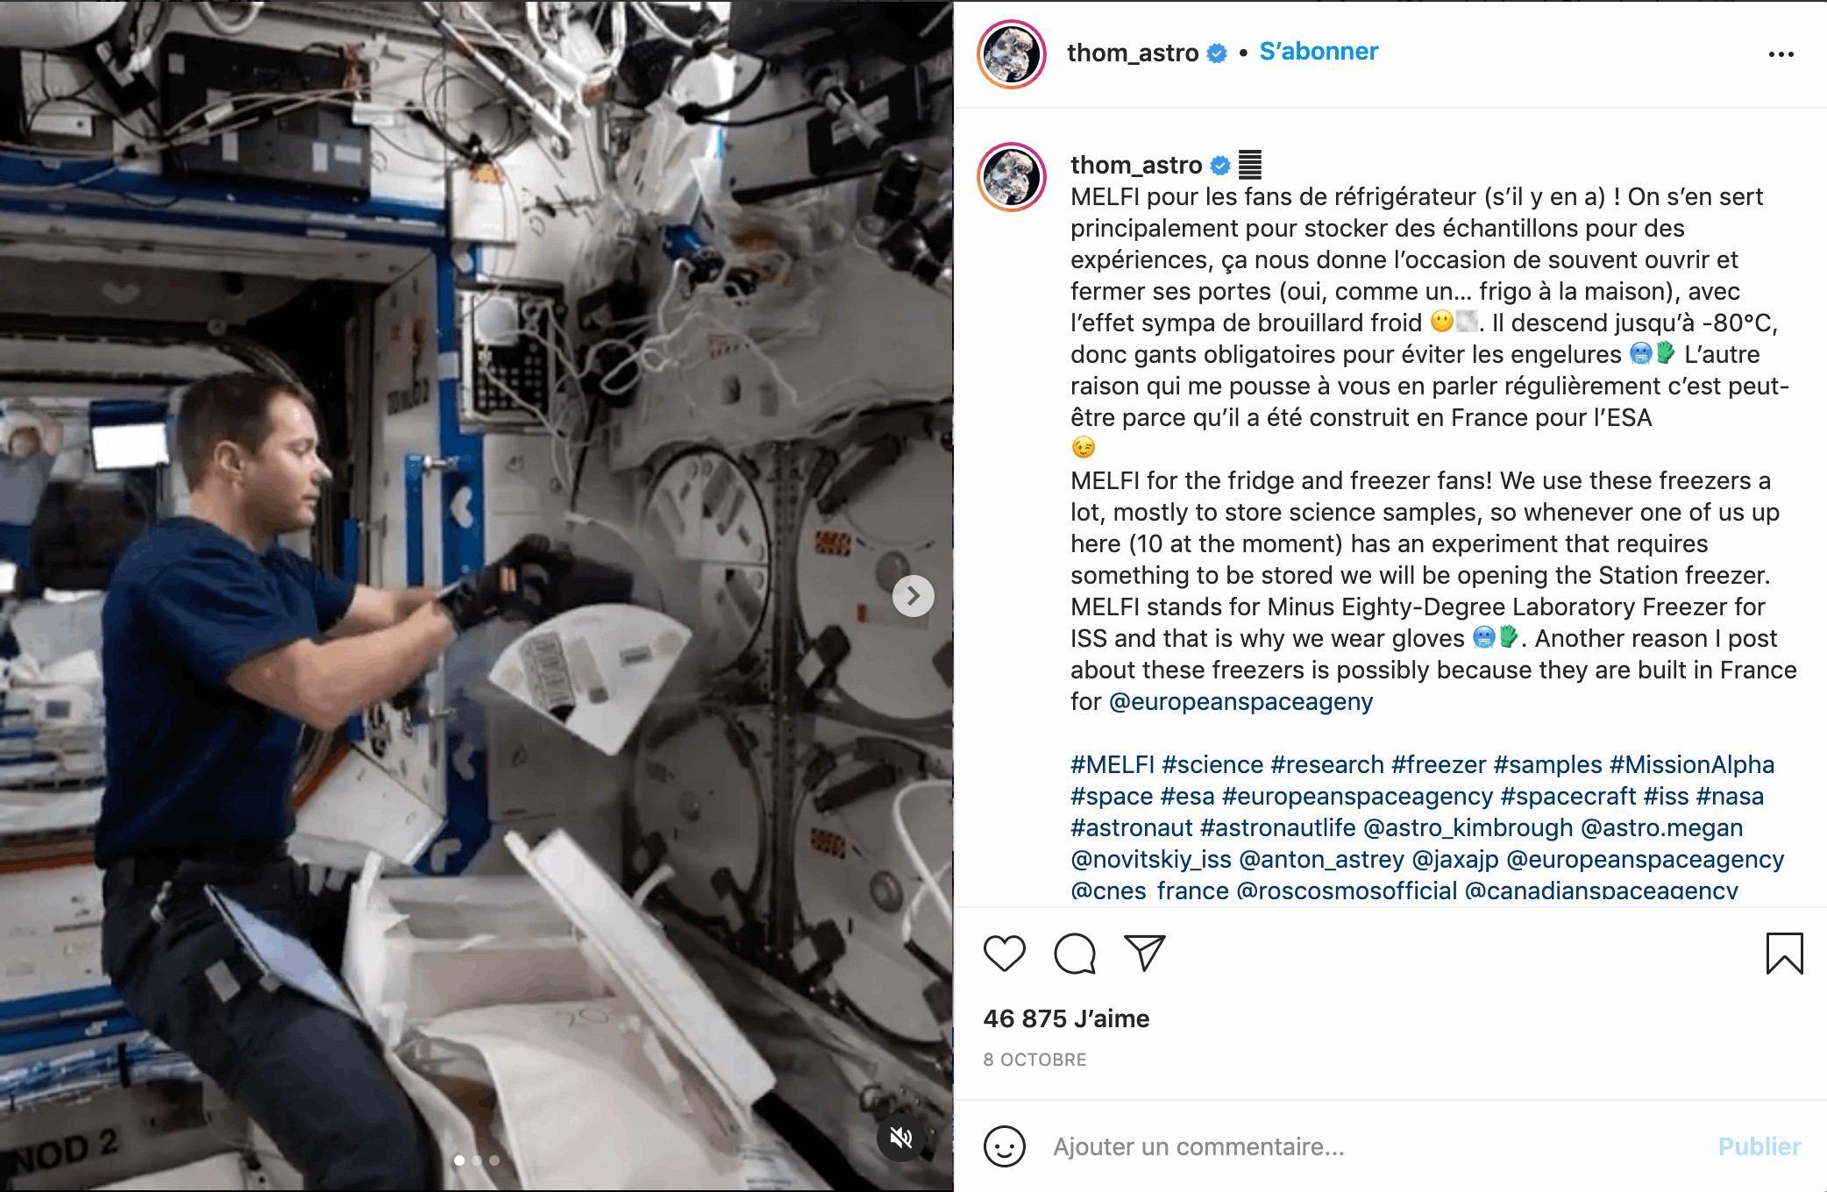The image size is (1827, 1192).
Task: Open #MELFI hashtag link
Action: coord(1113,764)
